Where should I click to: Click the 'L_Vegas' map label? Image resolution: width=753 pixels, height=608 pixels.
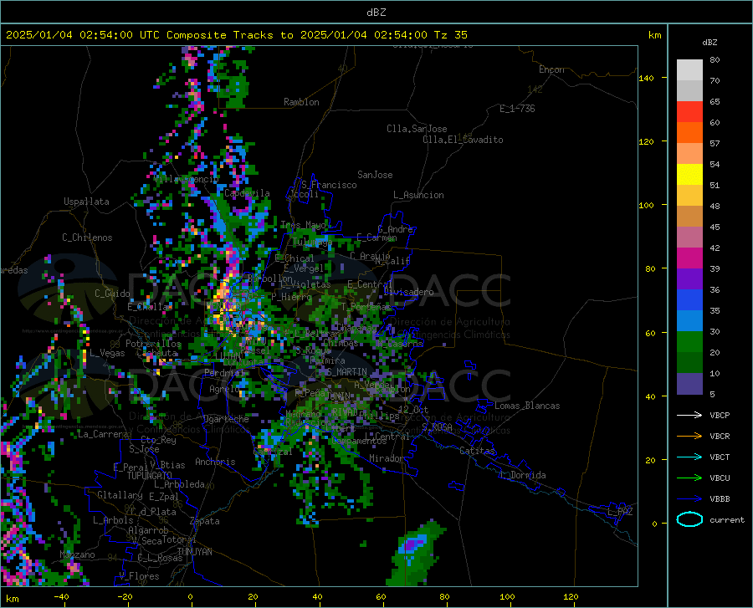pos(107,353)
